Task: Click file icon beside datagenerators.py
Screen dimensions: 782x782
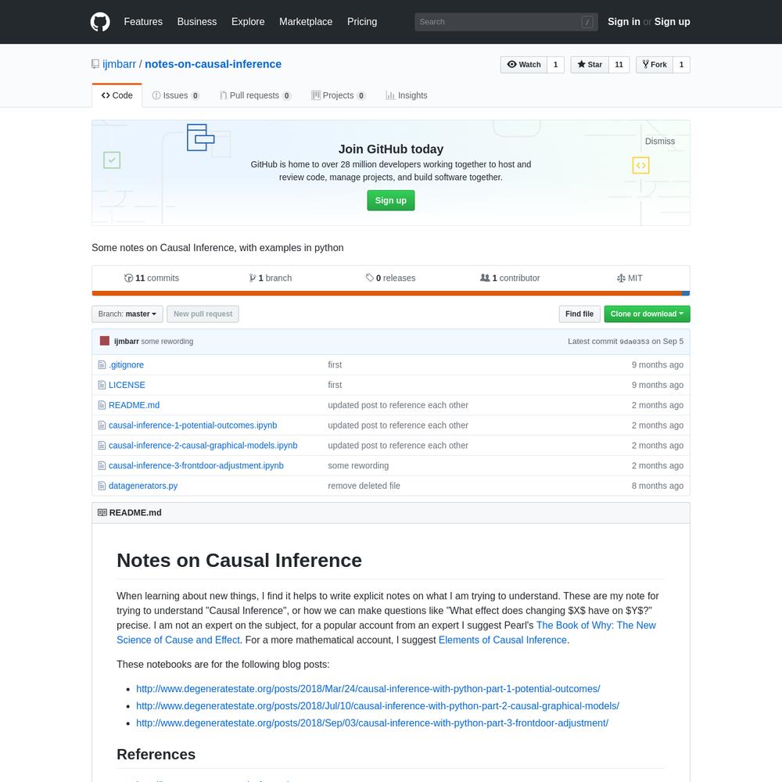Action: pos(102,486)
